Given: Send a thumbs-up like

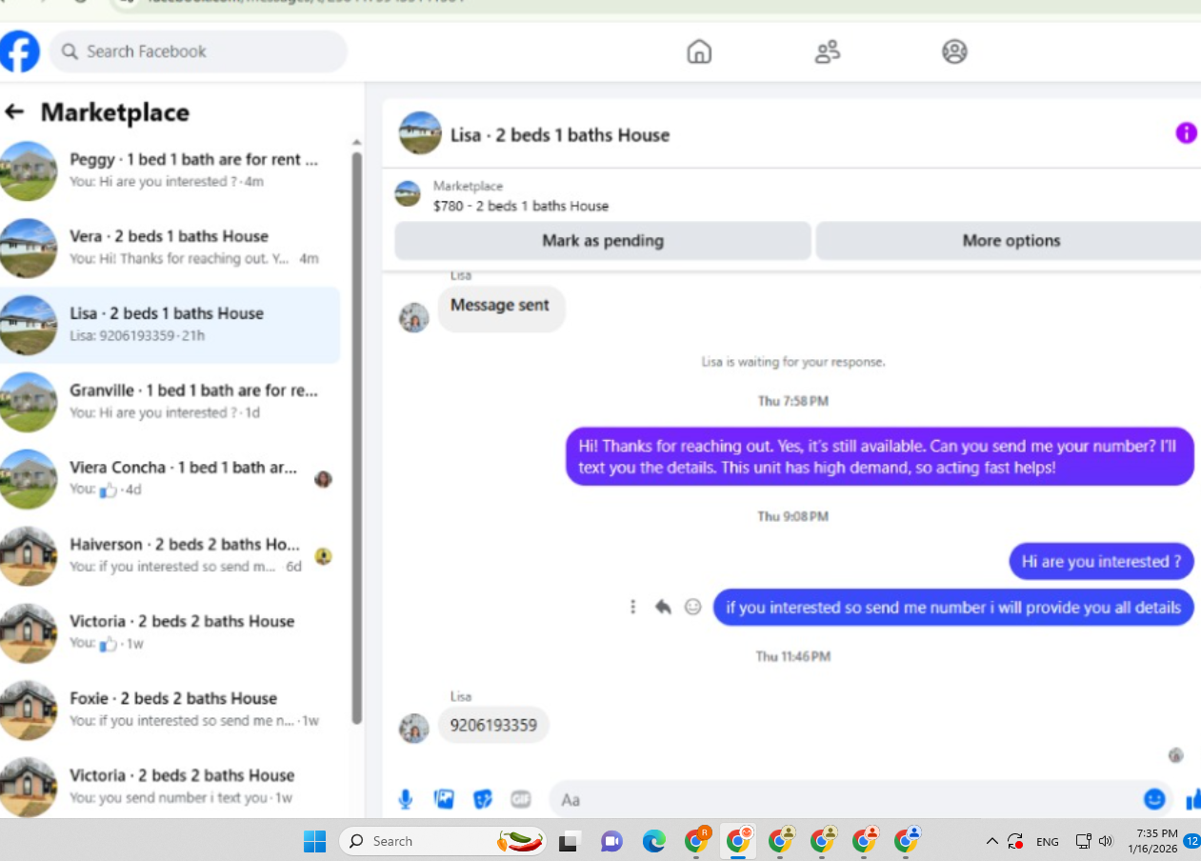Looking at the screenshot, I should [1192, 799].
